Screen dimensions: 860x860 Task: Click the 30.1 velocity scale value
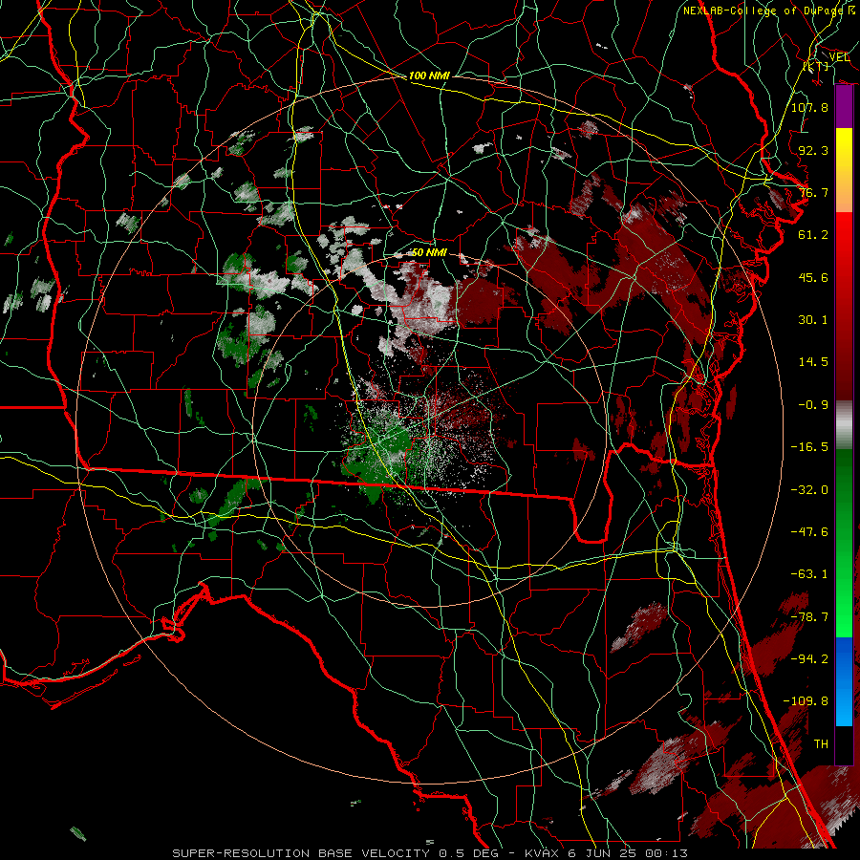[813, 320]
